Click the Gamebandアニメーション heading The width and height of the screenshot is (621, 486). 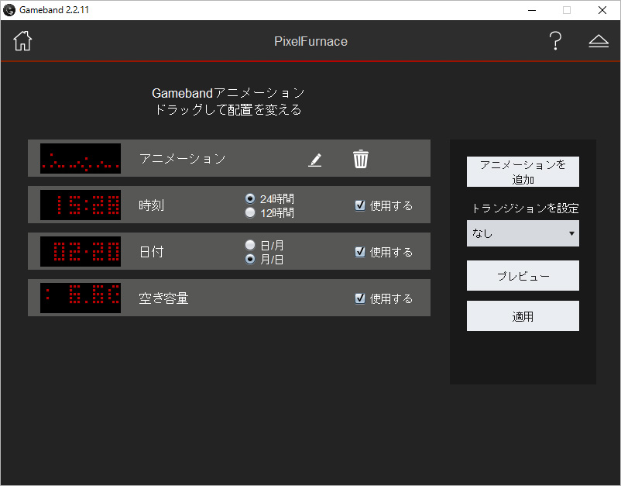point(228,93)
